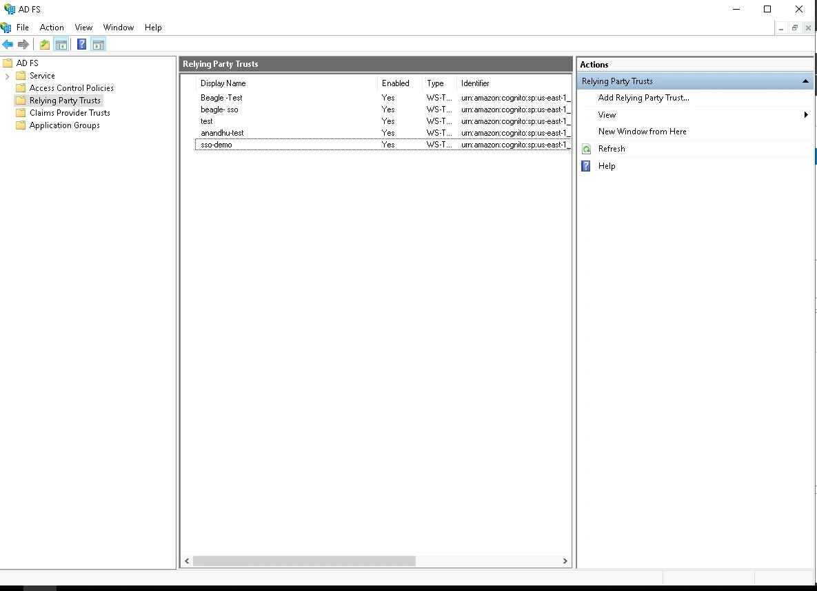Screen dimensions: 817x591
Task: Click the Forward arrow toolbar icon
Action: coord(23,44)
